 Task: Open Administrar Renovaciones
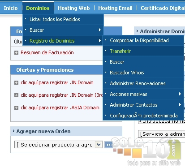point(143,83)
